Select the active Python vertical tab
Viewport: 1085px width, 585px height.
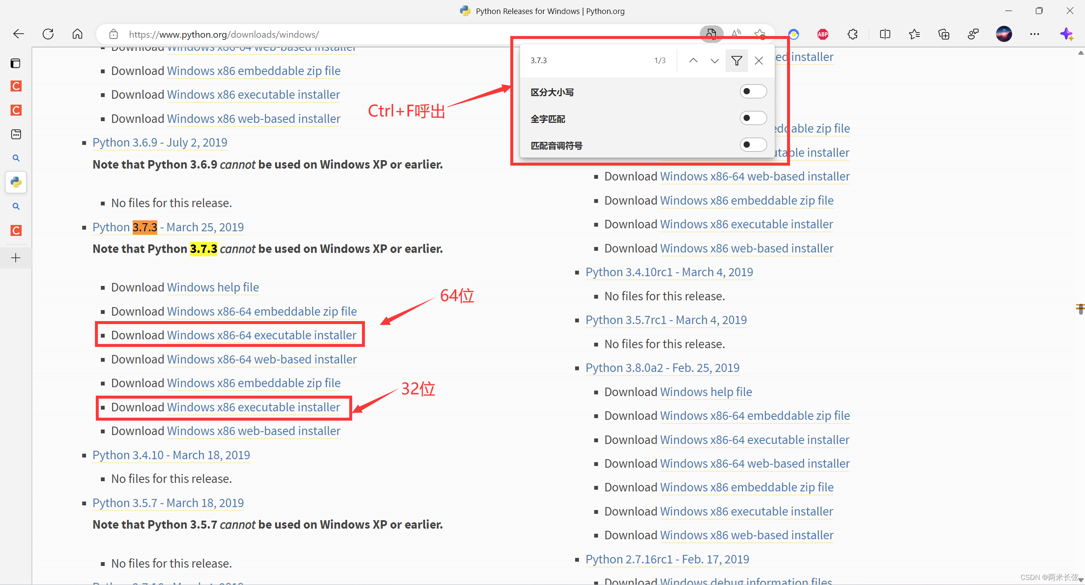click(x=16, y=182)
